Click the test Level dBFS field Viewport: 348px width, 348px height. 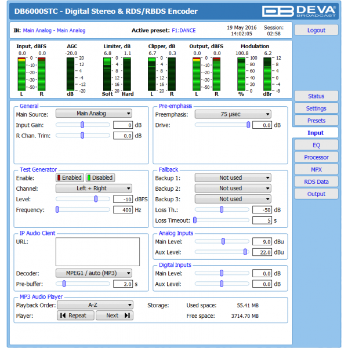123,200
